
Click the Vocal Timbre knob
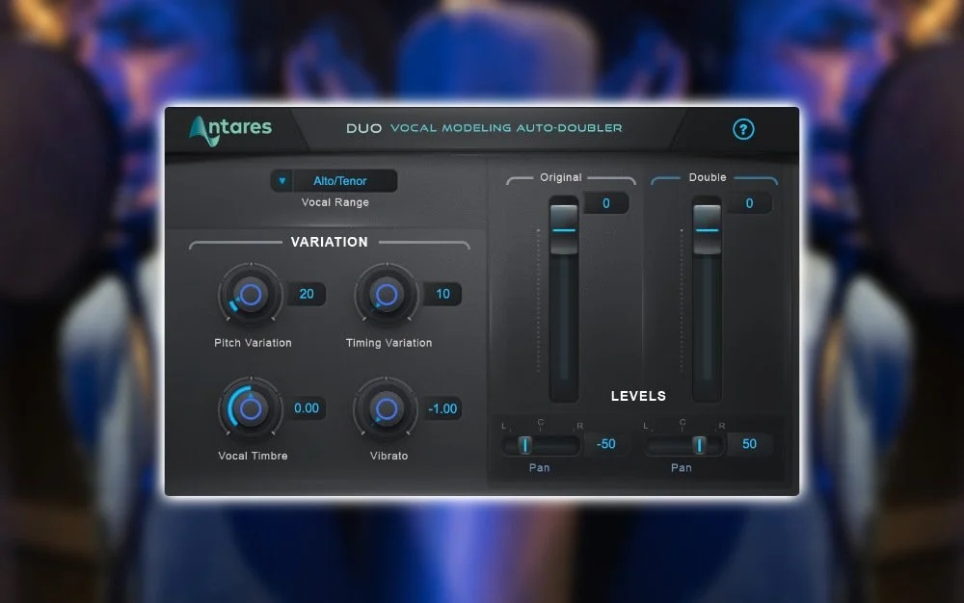pyautogui.click(x=251, y=408)
